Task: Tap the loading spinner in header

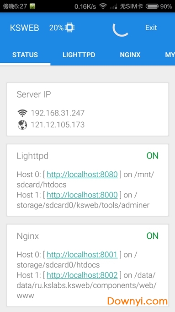Action: 121,30
